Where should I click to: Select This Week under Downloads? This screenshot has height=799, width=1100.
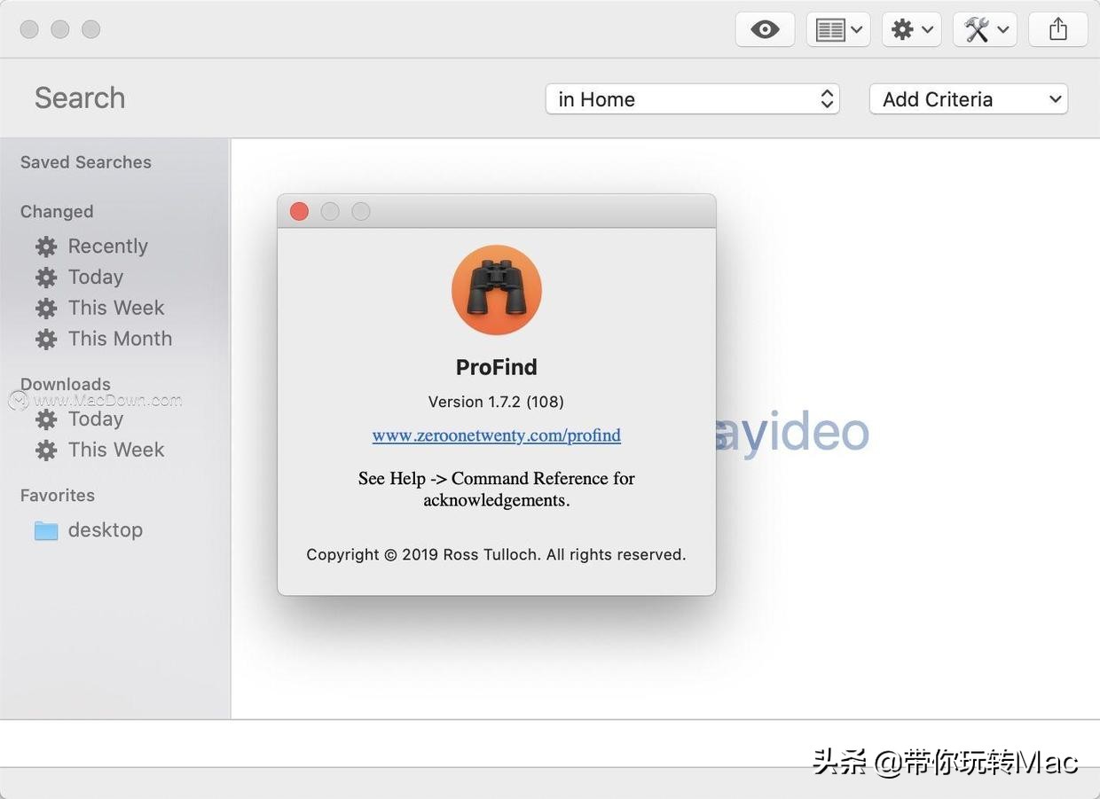click(x=116, y=450)
